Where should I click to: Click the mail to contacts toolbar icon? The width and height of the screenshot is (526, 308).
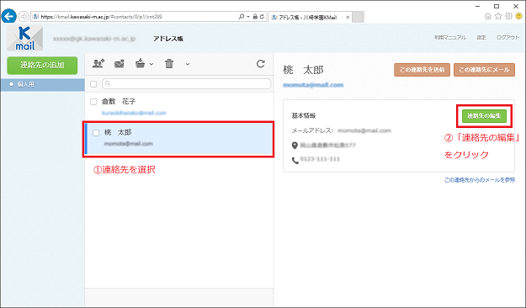click(120, 63)
